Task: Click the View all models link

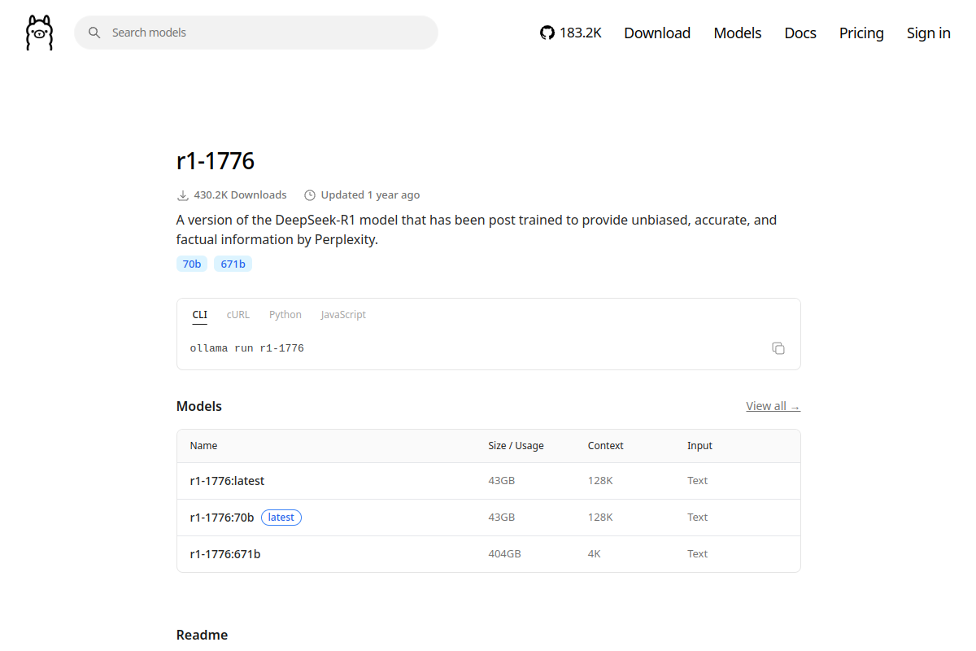Action: pos(773,406)
